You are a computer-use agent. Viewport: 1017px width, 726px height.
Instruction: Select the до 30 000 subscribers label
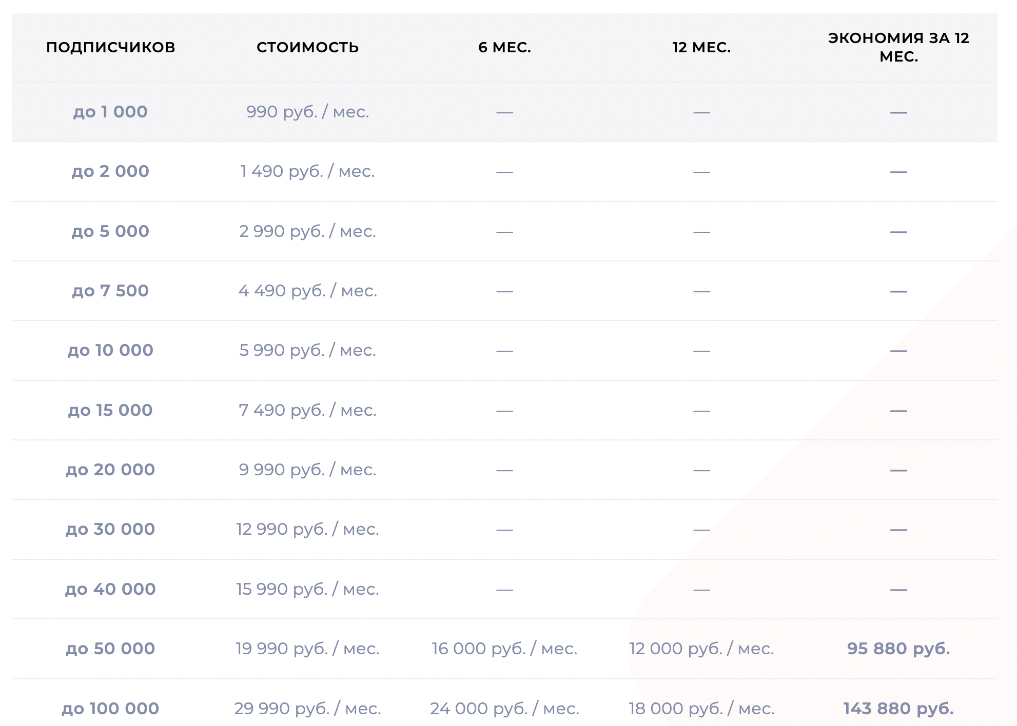point(110,529)
